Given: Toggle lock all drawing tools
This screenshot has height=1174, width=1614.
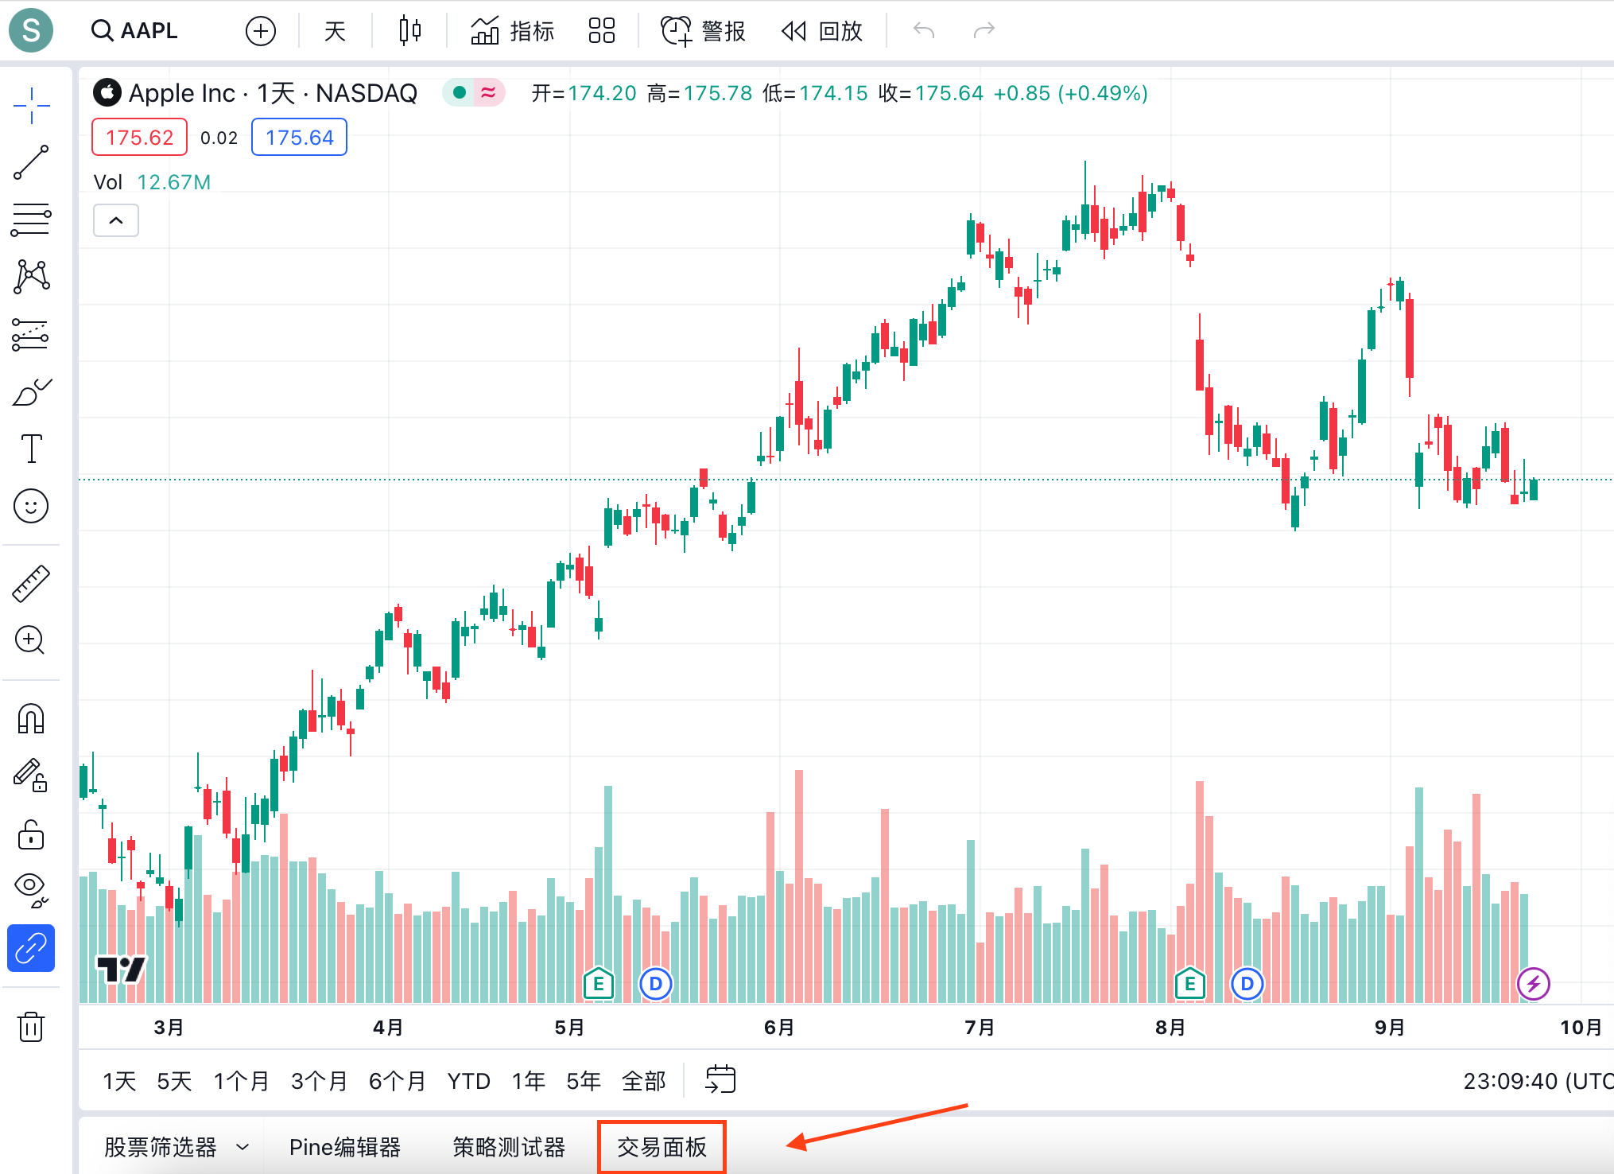Looking at the screenshot, I should tap(31, 834).
